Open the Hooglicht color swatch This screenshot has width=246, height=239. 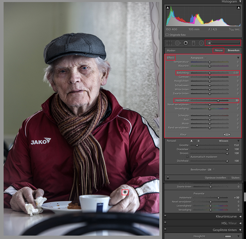[x=228, y=236]
